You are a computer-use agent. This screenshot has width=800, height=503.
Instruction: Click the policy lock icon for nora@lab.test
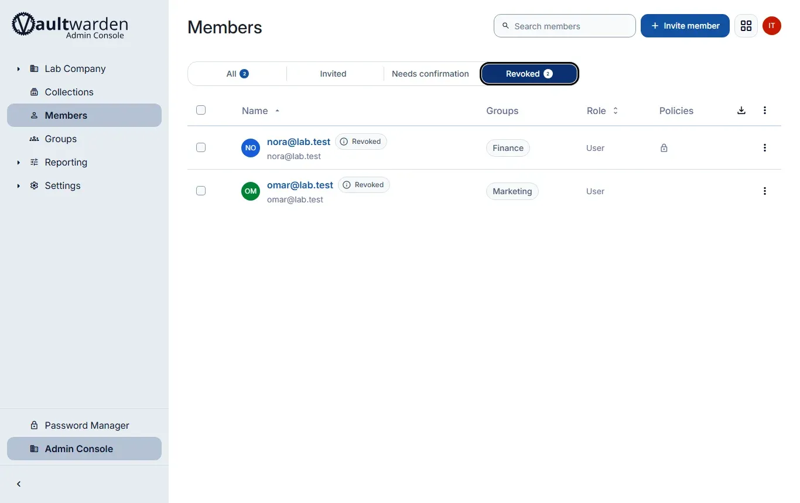pyautogui.click(x=664, y=148)
